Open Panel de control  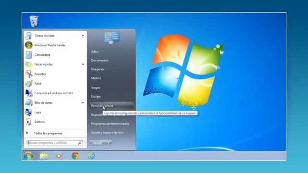[112, 106]
